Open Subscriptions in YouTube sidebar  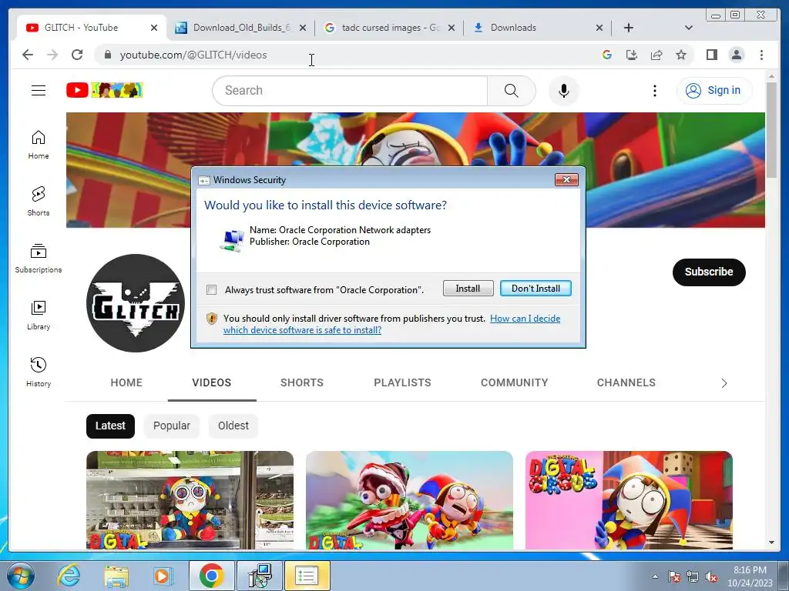pos(39,259)
